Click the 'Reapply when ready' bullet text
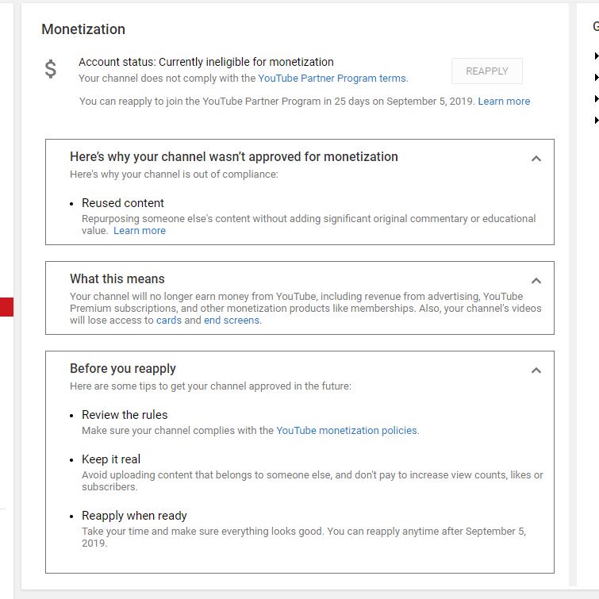 click(x=134, y=516)
